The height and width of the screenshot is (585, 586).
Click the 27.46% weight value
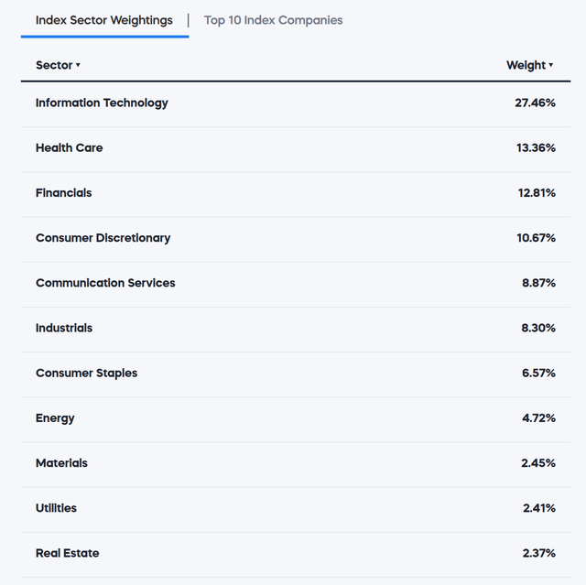(535, 103)
